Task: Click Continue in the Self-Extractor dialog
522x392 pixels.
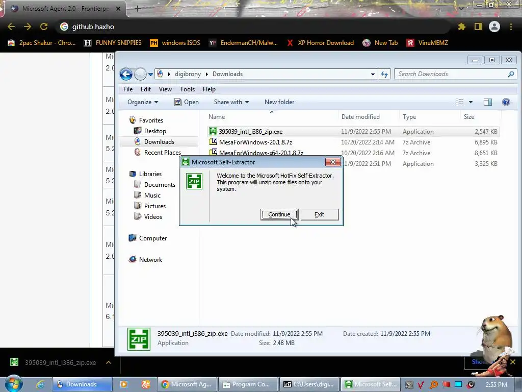Action: coord(279,214)
